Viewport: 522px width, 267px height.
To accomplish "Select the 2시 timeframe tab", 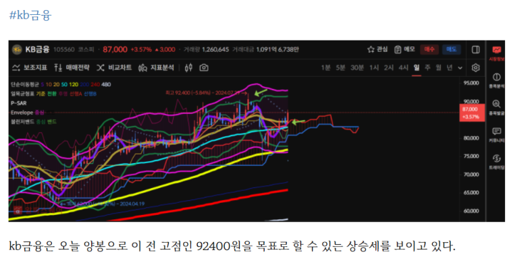I will [388, 68].
